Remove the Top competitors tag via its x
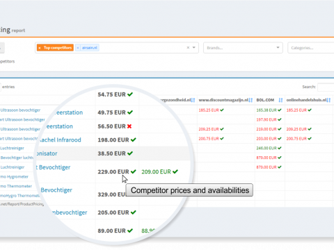Image resolution: width=334 pixels, height=250 pixels. coord(40,48)
